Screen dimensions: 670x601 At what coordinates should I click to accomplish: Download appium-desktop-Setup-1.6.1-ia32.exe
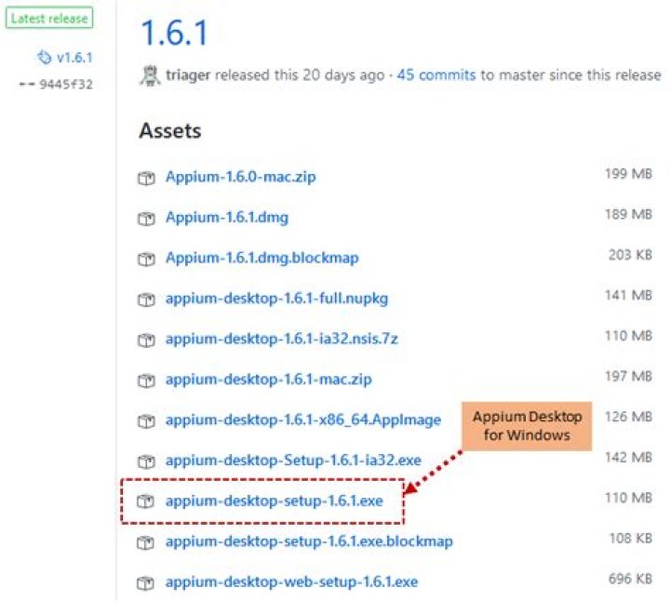pyautogui.click(x=293, y=460)
